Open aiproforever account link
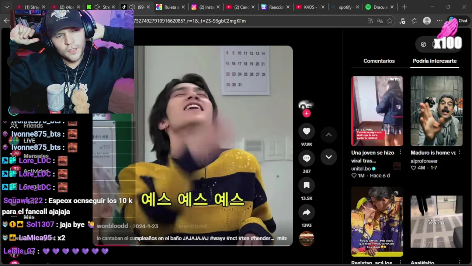 click(424, 161)
